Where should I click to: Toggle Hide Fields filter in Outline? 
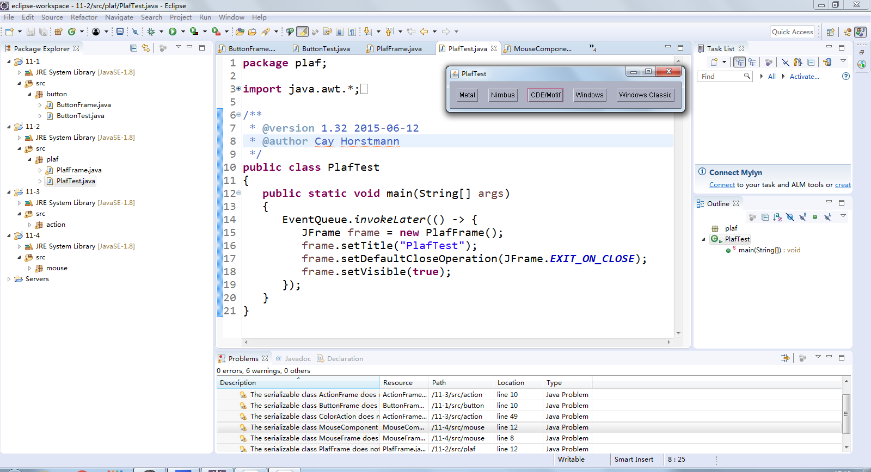(790, 217)
